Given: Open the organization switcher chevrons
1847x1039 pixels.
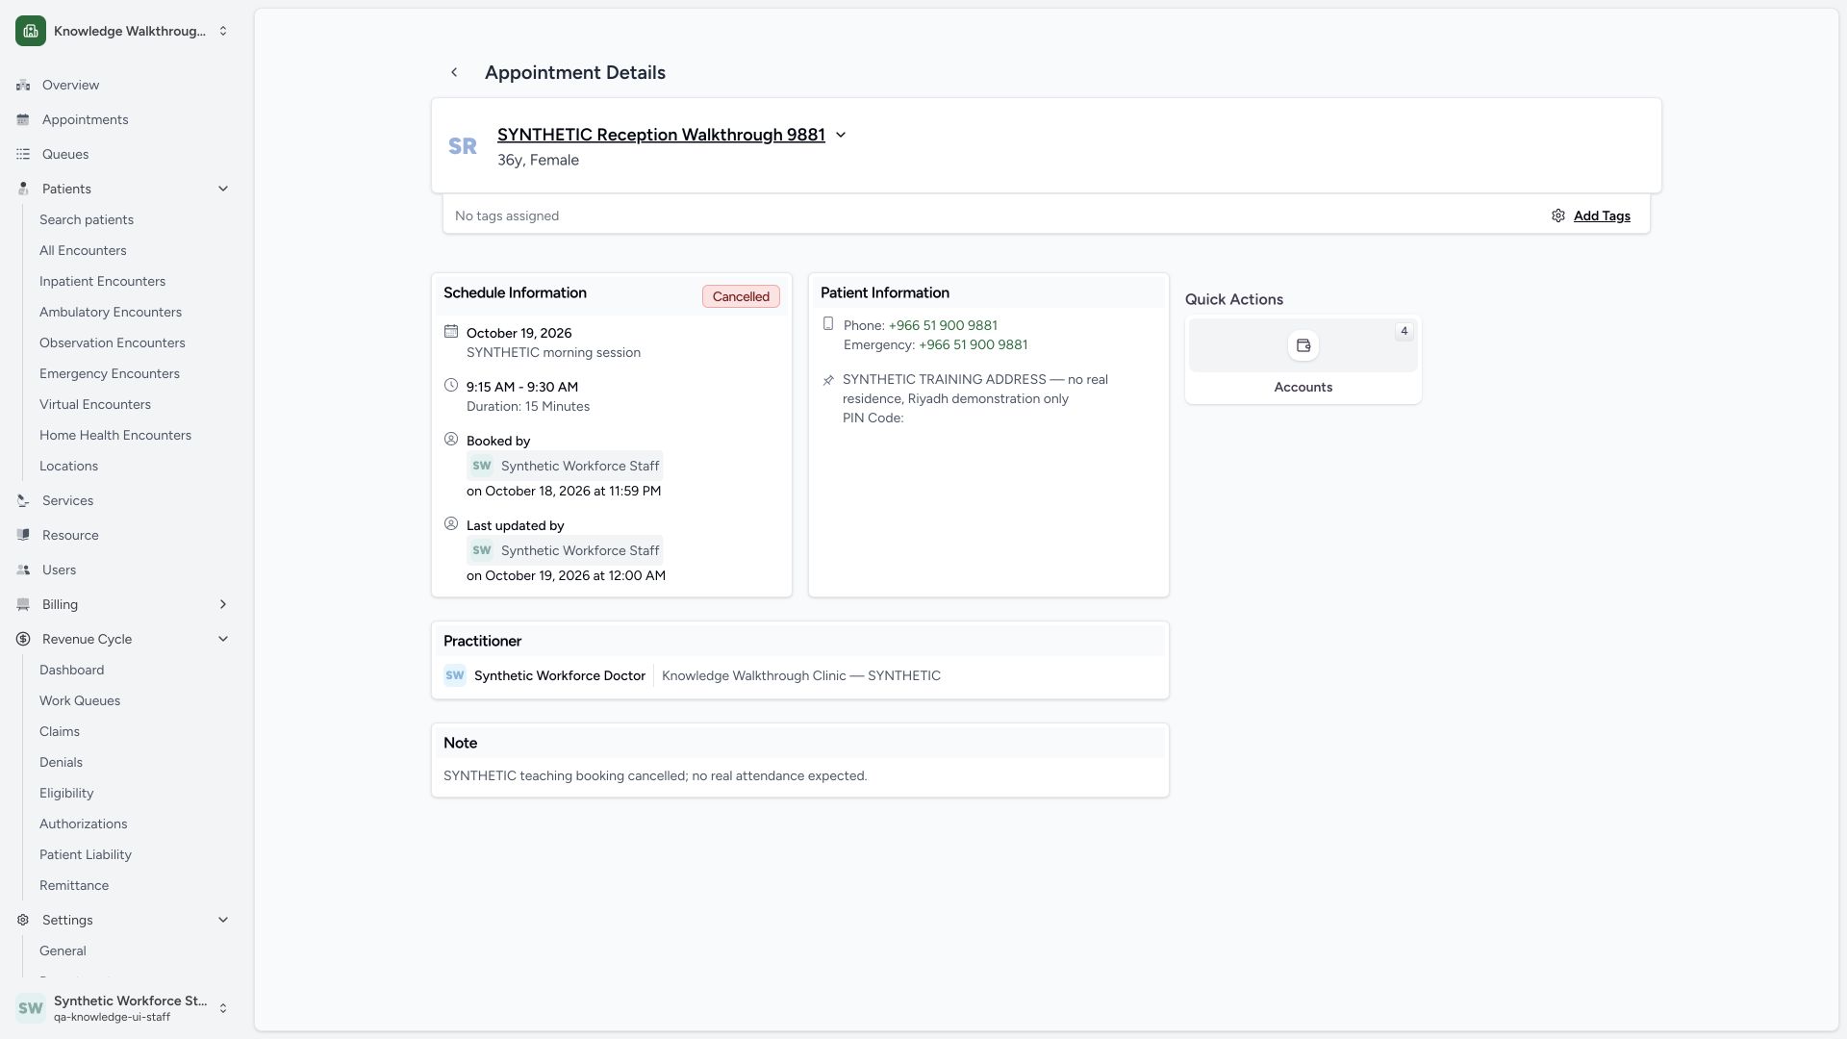Looking at the screenshot, I should 223,31.
